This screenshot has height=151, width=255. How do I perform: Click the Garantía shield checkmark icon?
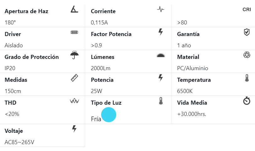click(x=247, y=32)
